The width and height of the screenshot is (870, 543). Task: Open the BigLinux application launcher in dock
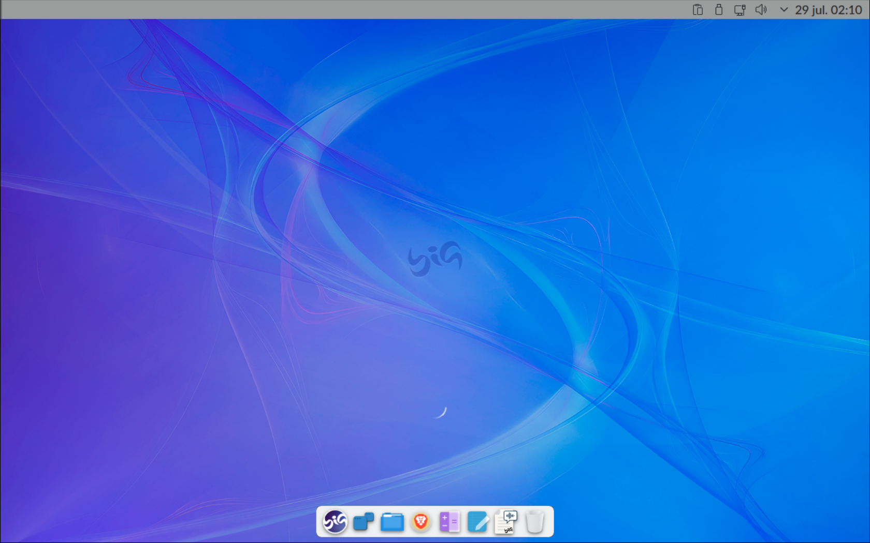335,521
